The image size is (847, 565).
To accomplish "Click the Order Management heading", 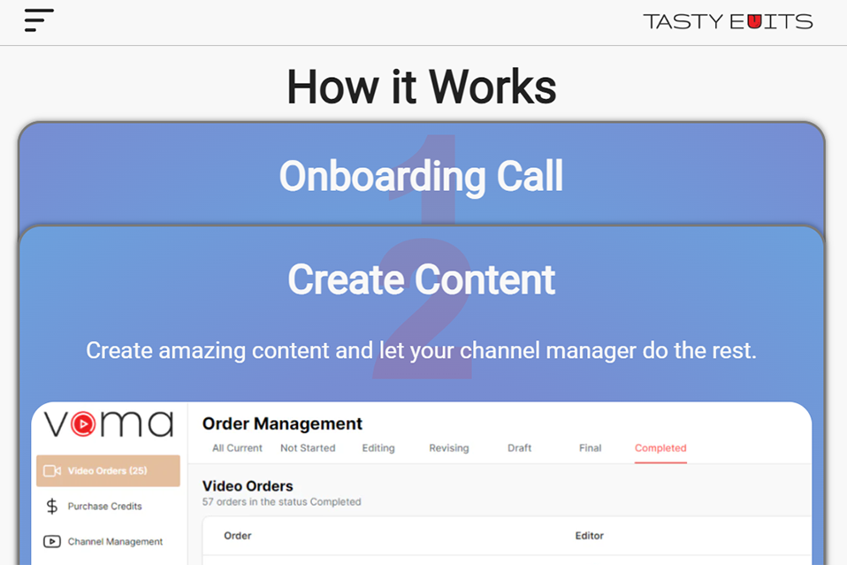I will coord(282,424).
